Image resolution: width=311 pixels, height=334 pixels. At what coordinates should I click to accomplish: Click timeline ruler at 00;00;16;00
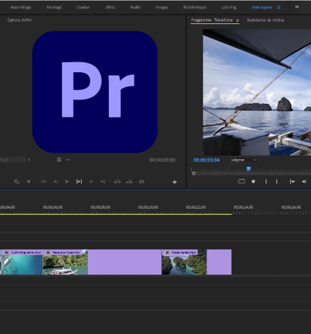(x=291, y=208)
